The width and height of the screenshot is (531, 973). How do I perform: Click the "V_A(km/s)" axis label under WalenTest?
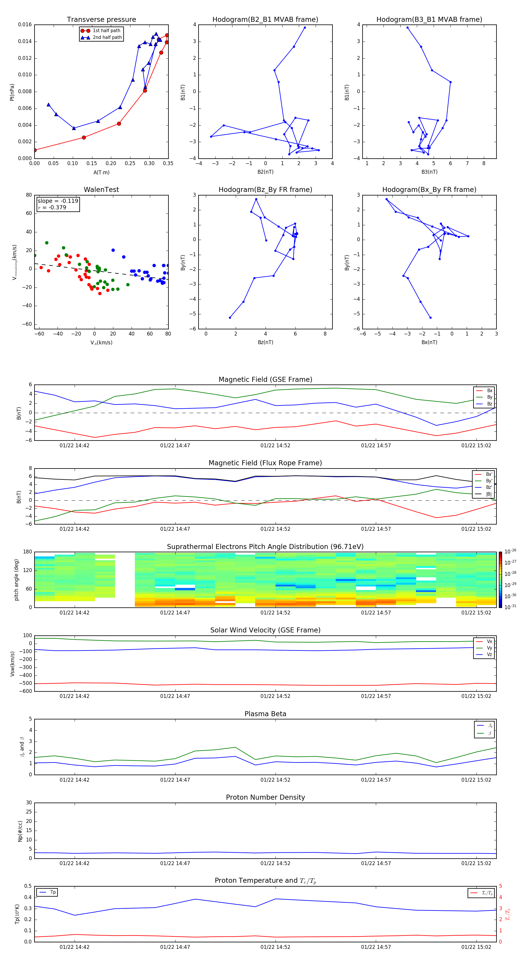coord(101,343)
